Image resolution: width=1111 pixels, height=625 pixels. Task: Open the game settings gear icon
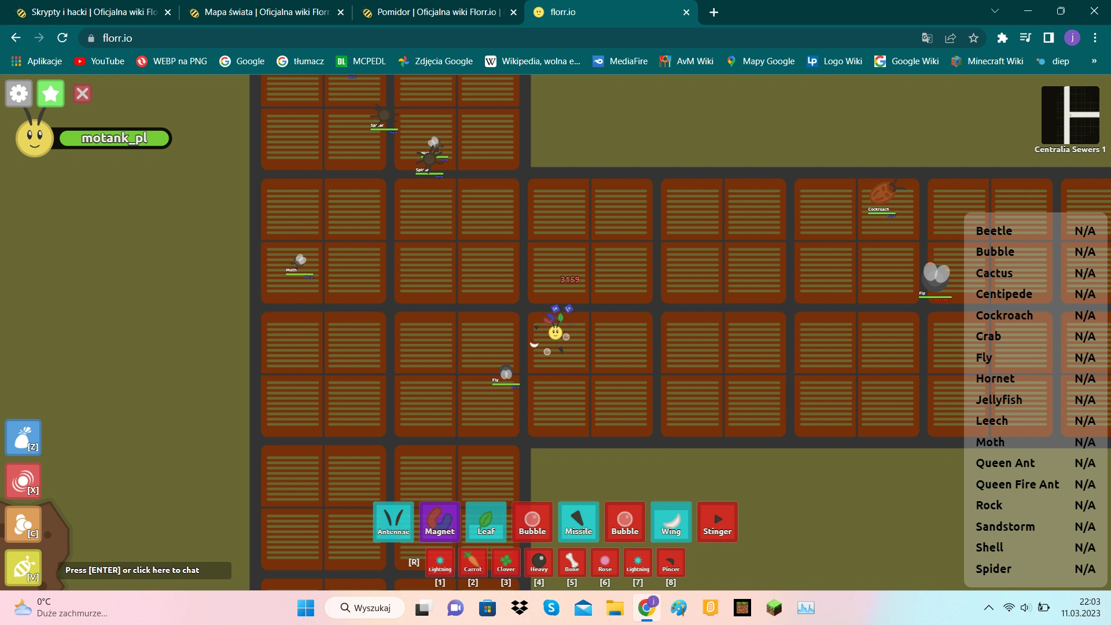point(19,93)
